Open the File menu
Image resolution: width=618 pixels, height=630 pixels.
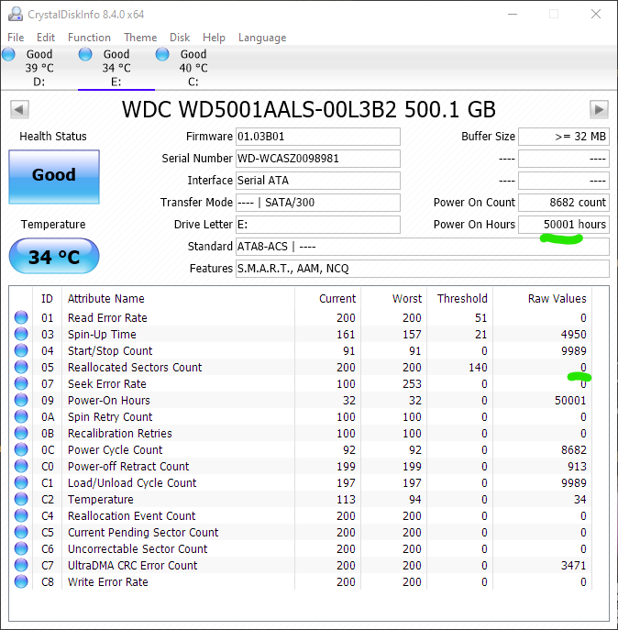(x=16, y=38)
